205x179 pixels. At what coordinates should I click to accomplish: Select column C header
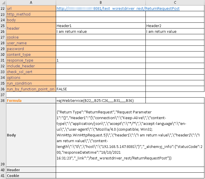(175, 3)
